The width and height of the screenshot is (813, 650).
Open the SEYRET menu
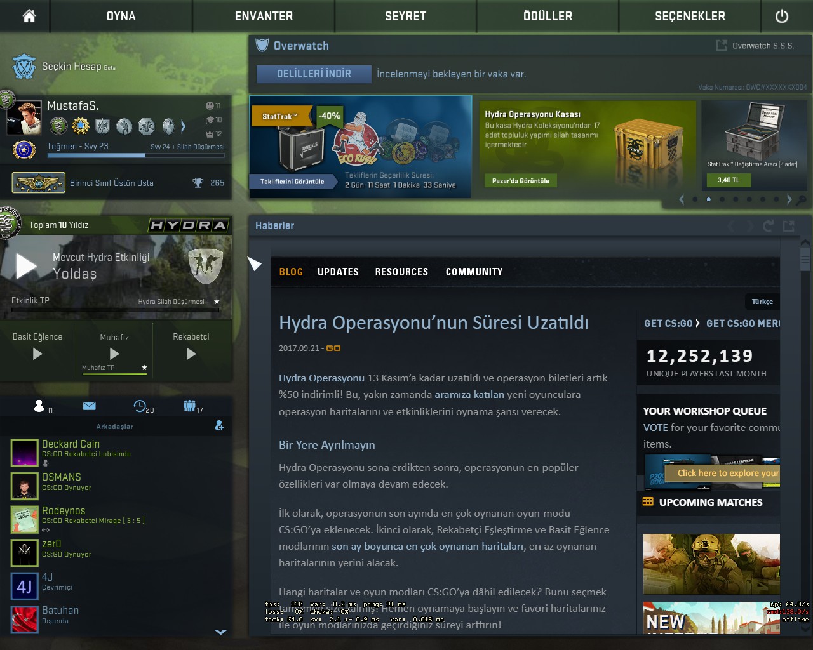pyautogui.click(x=405, y=16)
